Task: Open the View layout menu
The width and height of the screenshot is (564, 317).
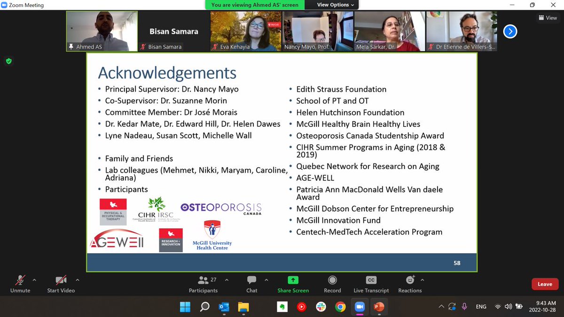Action: tap(548, 18)
